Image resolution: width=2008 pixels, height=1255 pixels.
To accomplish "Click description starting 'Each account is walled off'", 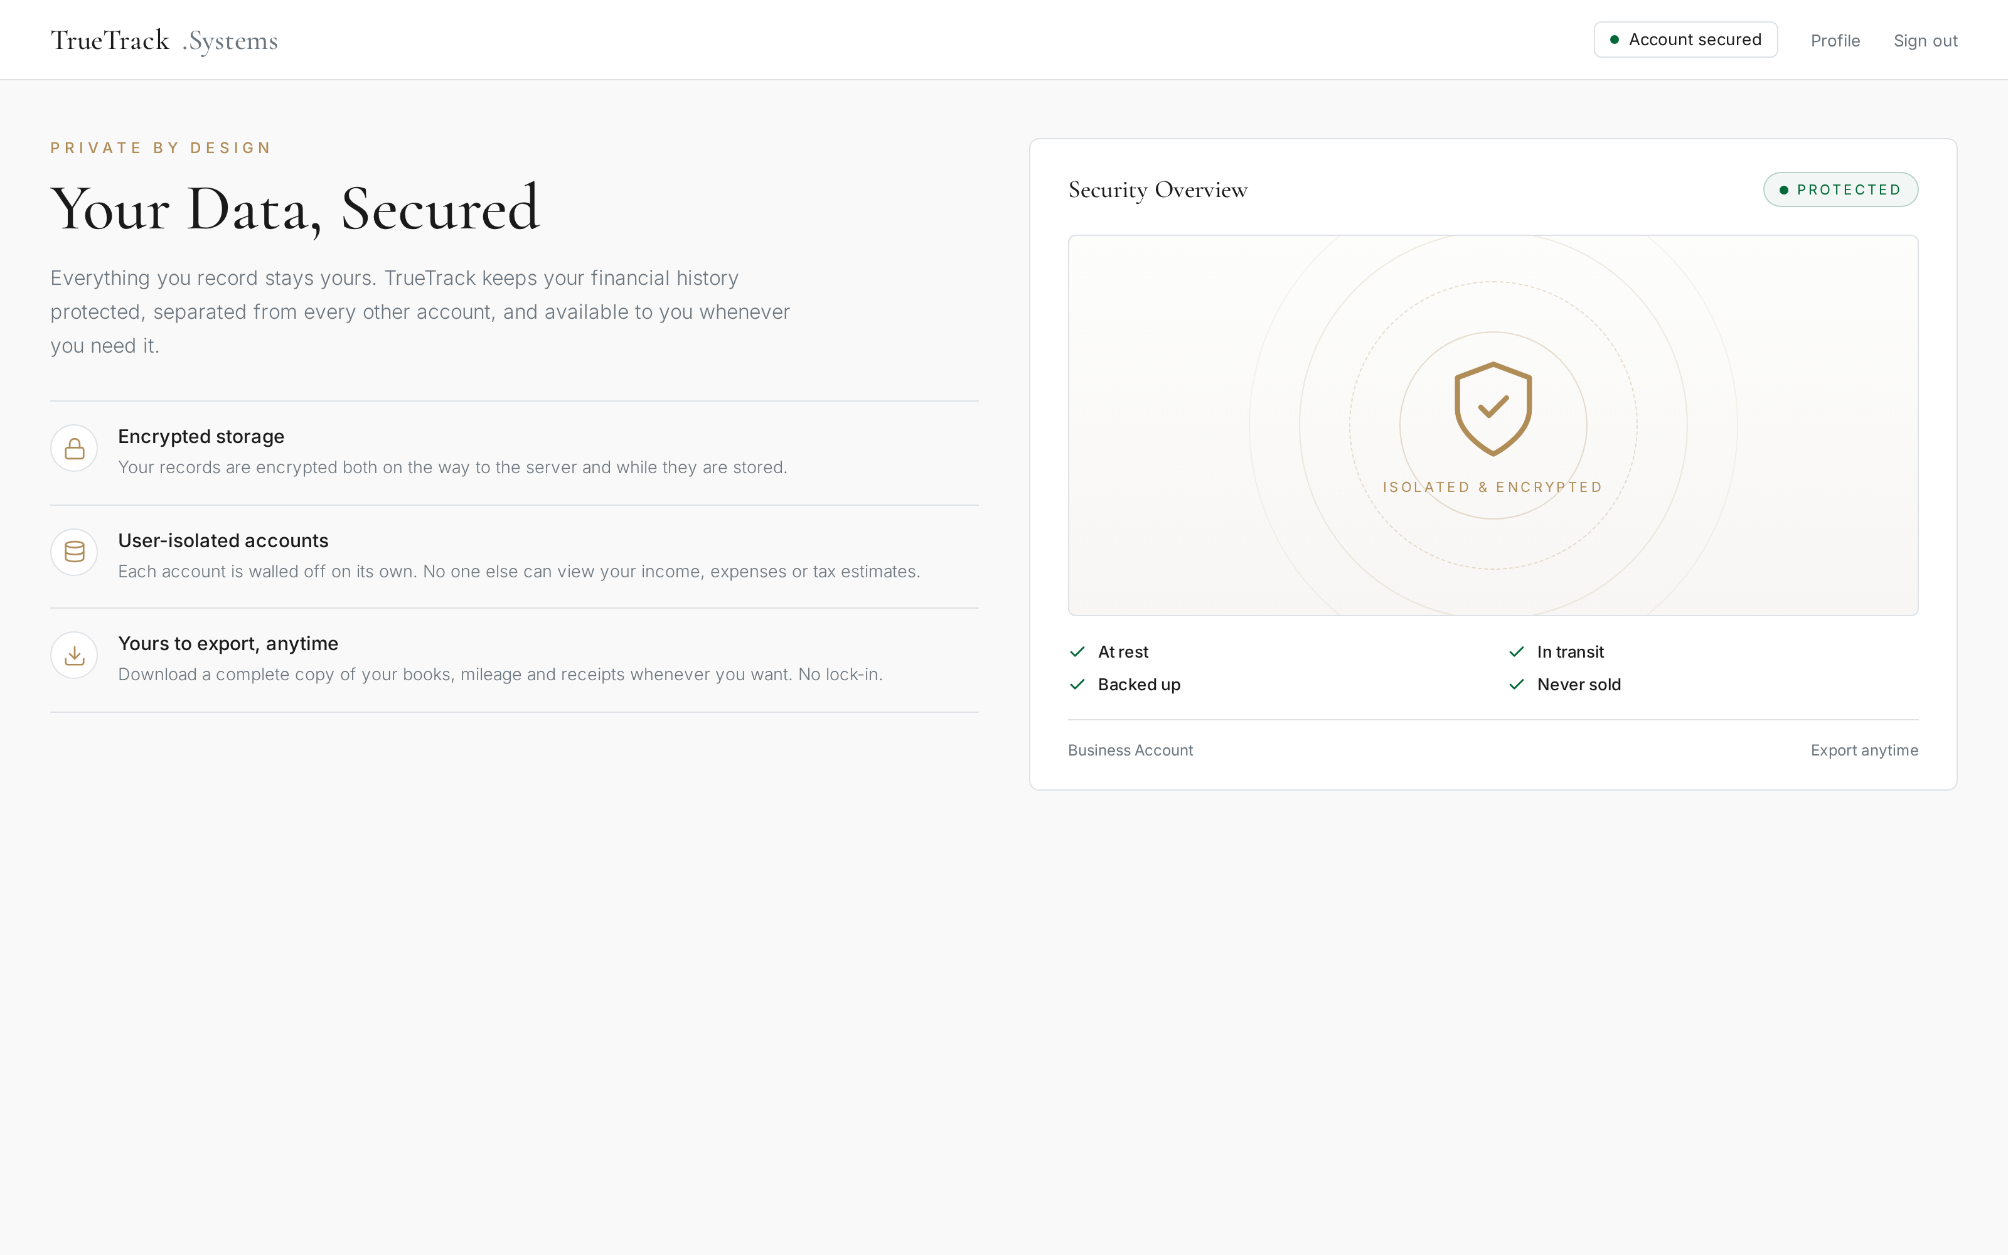I will tap(518, 571).
